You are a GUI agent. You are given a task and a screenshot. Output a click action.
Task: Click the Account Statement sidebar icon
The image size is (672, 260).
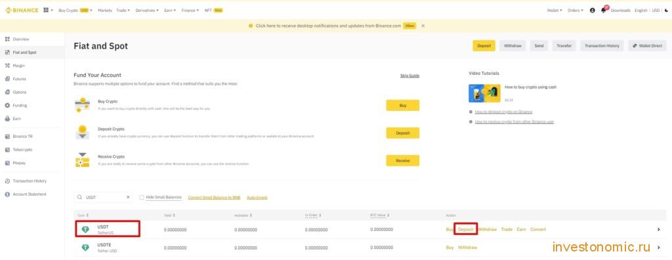[x=7, y=194]
